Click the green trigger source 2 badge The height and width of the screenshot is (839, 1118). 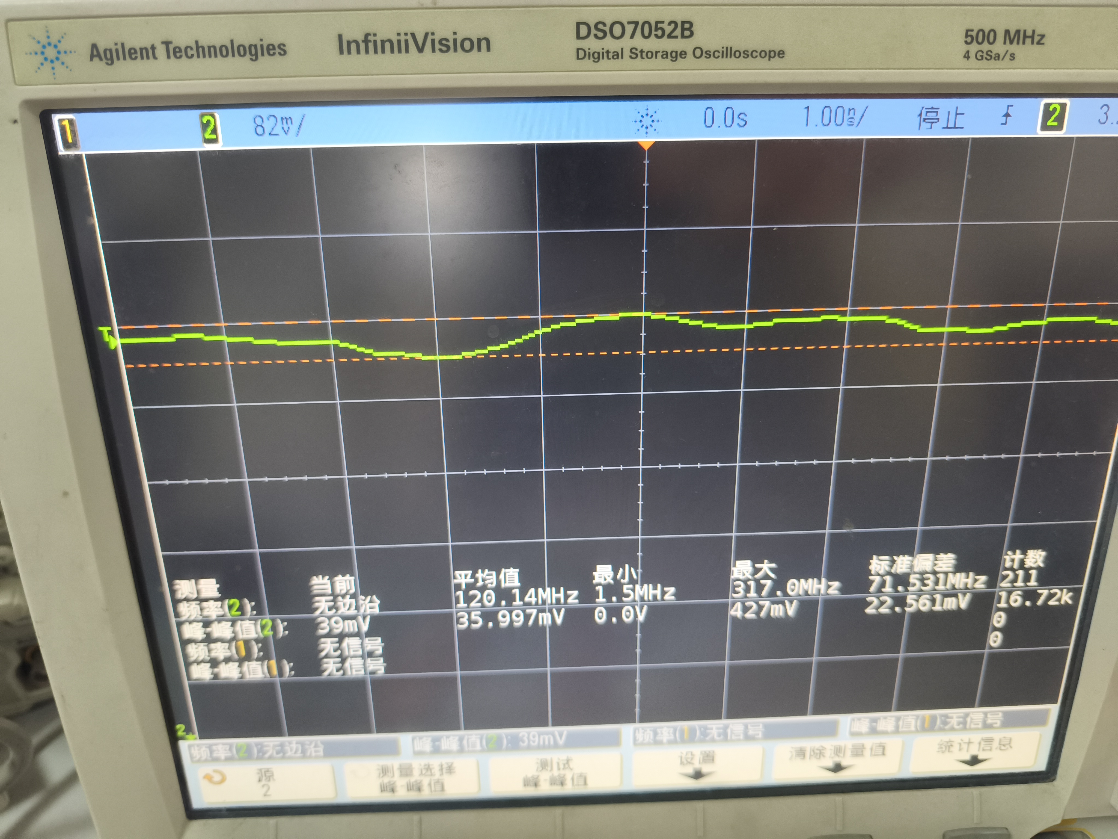1053,116
